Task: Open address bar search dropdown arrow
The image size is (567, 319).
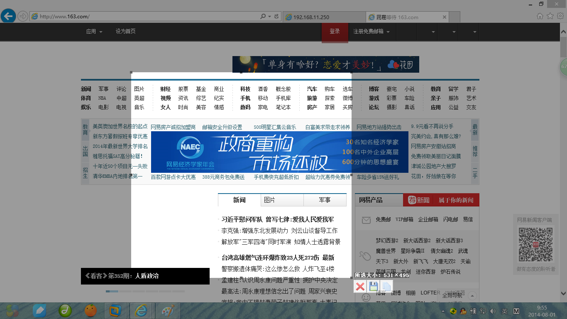Action: pos(269,17)
